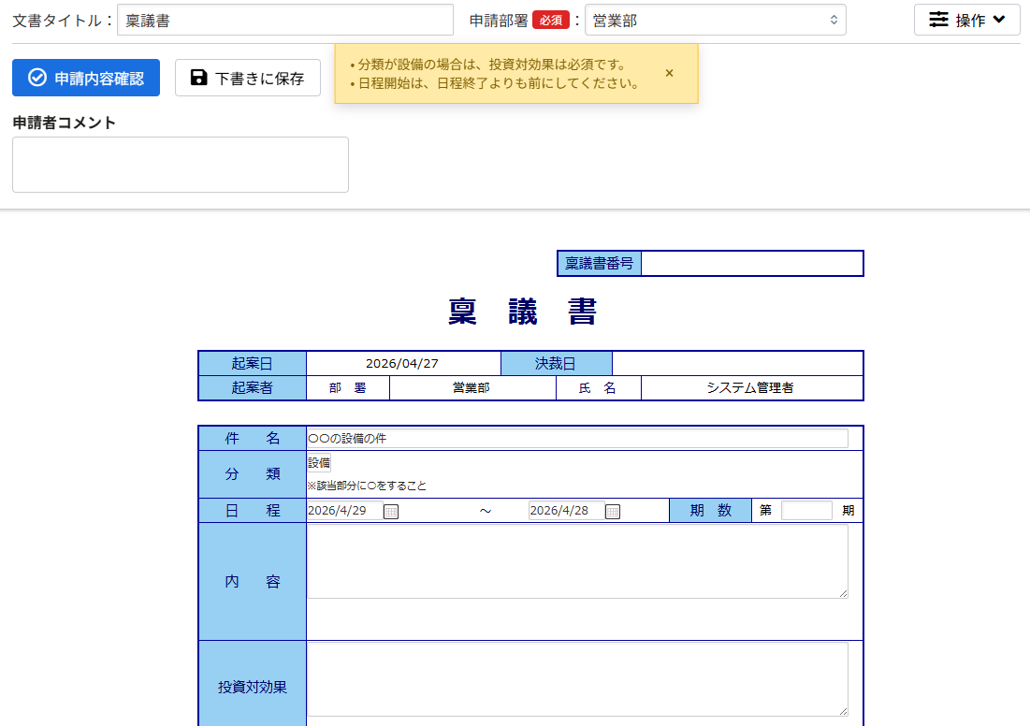Open the start-date calendar picker icon
1030x726 pixels.
(x=391, y=511)
